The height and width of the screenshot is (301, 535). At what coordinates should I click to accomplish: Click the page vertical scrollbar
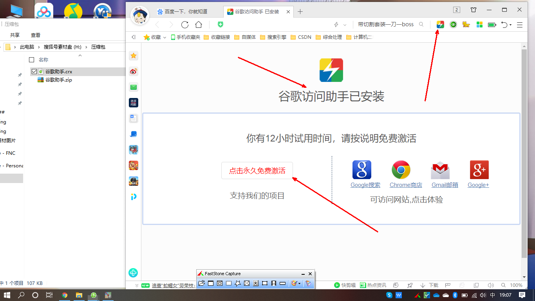coord(524,154)
